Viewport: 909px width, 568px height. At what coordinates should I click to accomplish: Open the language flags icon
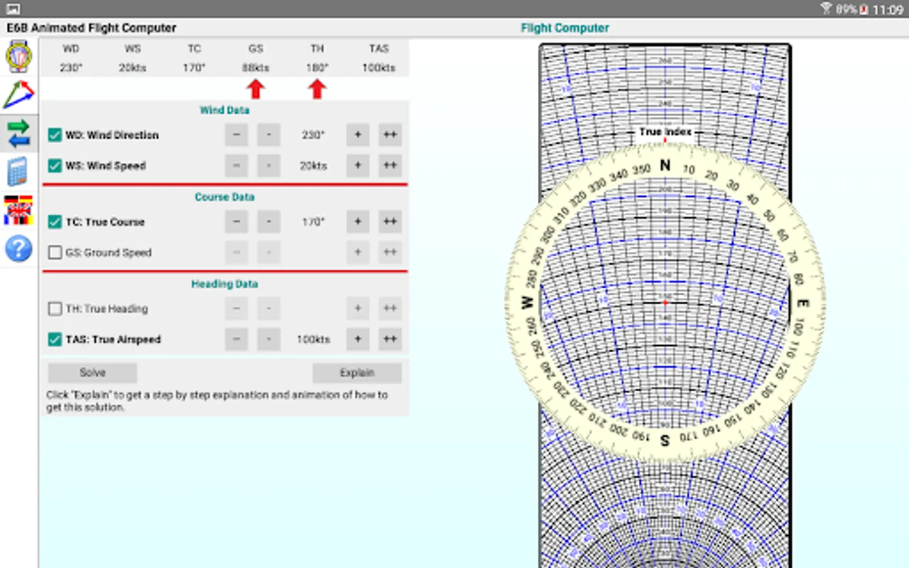tap(19, 210)
